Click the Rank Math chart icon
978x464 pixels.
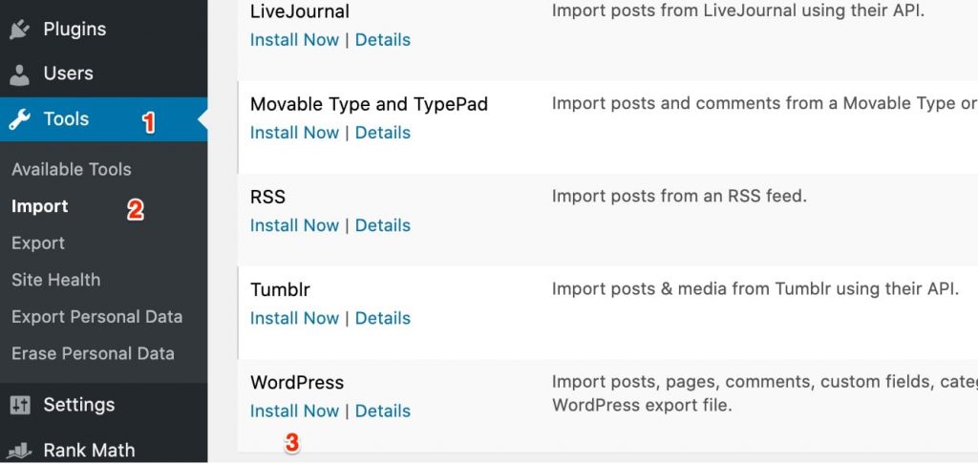tap(20, 451)
